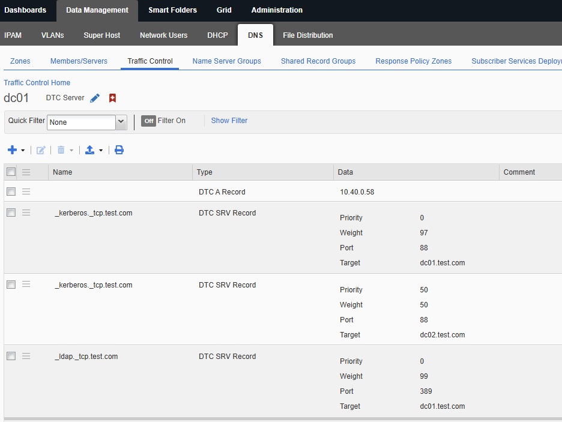The image size is (562, 422).
Task: Toggle the Filter On switch
Action: [148, 121]
